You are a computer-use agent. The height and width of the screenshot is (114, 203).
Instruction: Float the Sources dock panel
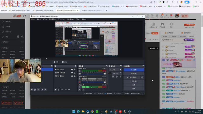(x=76, y=66)
